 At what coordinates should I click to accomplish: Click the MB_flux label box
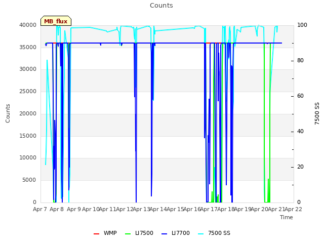56,21
